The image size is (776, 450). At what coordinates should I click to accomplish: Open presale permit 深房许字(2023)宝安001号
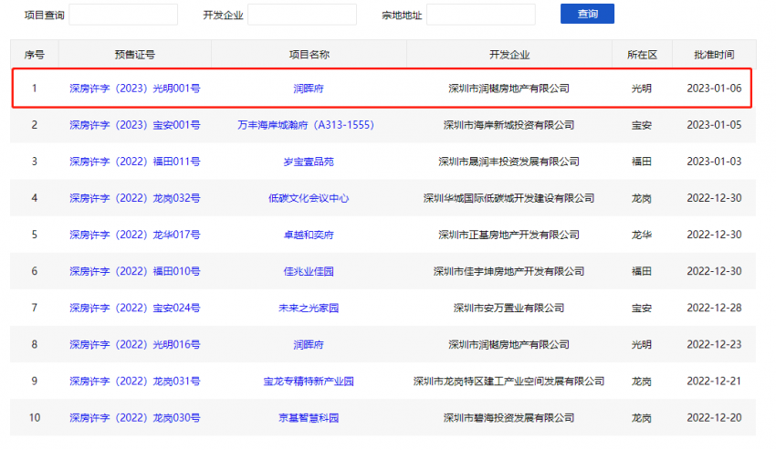(x=134, y=125)
